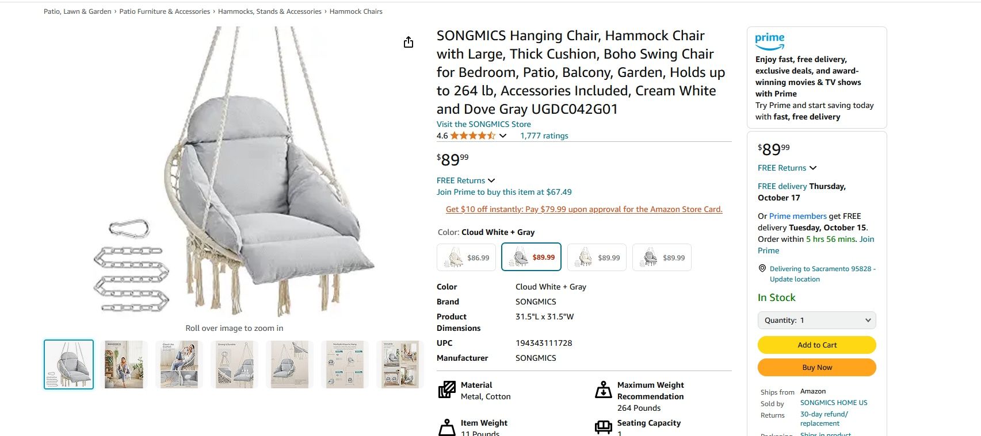This screenshot has width=981, height=436.
Task: Click the Material icon next to Metal, Cotton
Action: pos(446,389)
